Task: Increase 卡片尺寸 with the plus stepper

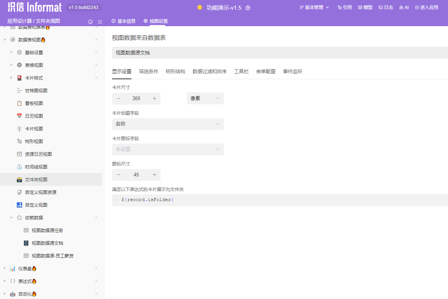Action: point(154,98)
